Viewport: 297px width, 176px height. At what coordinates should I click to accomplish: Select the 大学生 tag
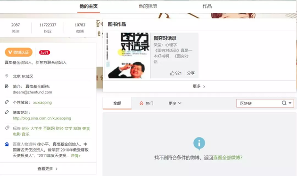point(36,129)
